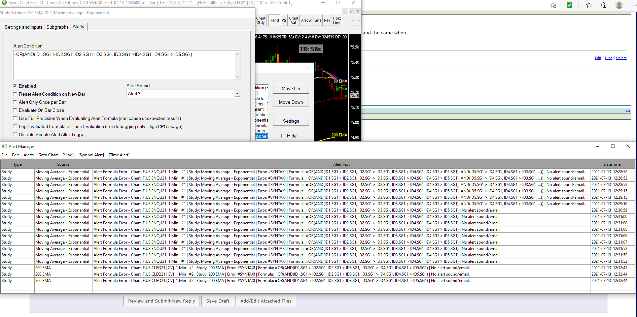Viewport: 637px width, 317px height.
Task: Activate the Ptr pointer tool
Action: pos(284,21)
